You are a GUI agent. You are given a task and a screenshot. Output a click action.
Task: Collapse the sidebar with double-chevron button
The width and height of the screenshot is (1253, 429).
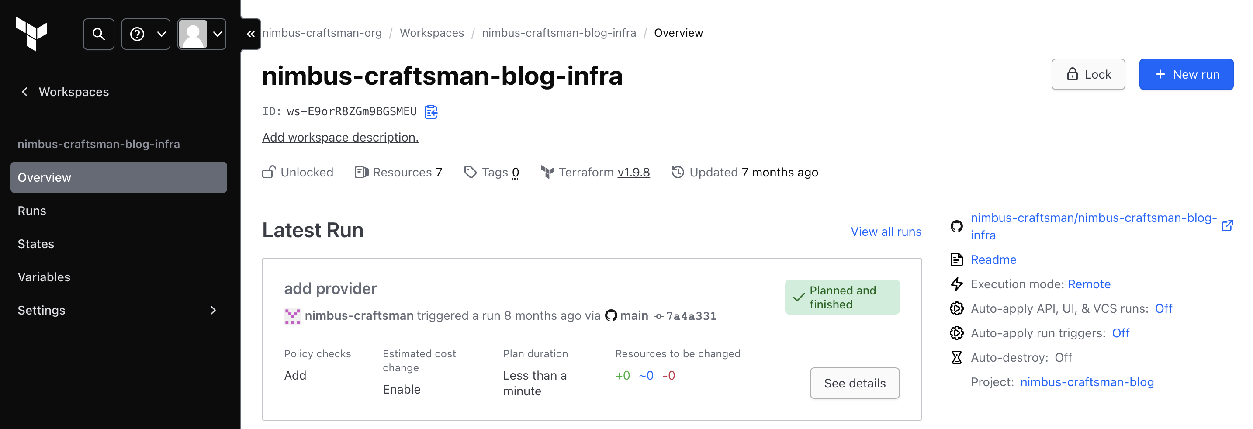click(x=251, y=34)
